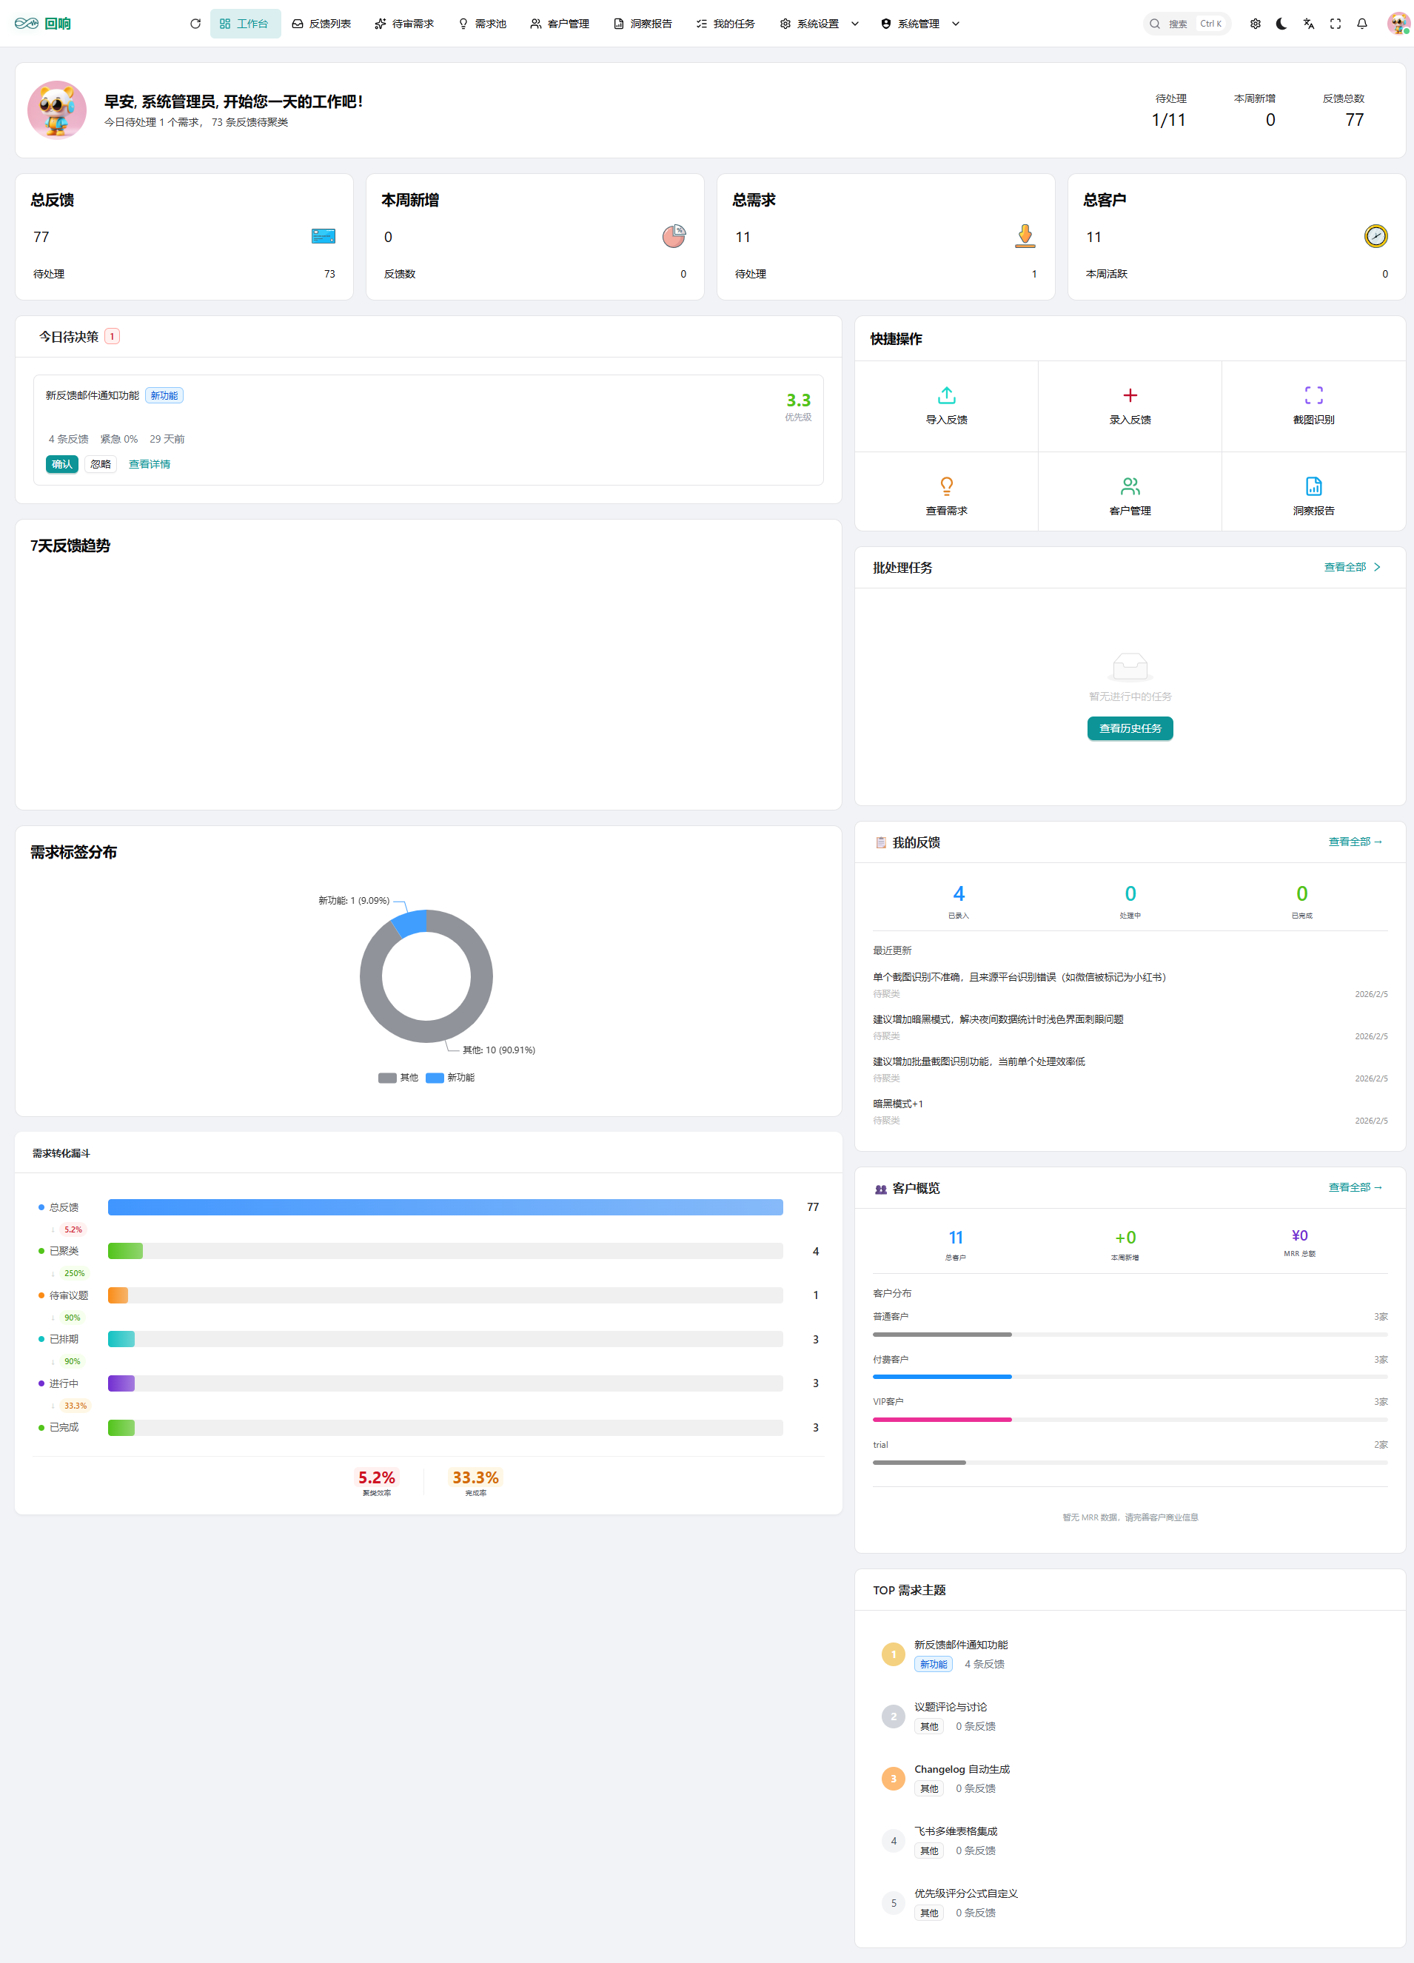Open the 待审需求 menu item
This screenshot has width=1414, height=1963.
point(404,24)
